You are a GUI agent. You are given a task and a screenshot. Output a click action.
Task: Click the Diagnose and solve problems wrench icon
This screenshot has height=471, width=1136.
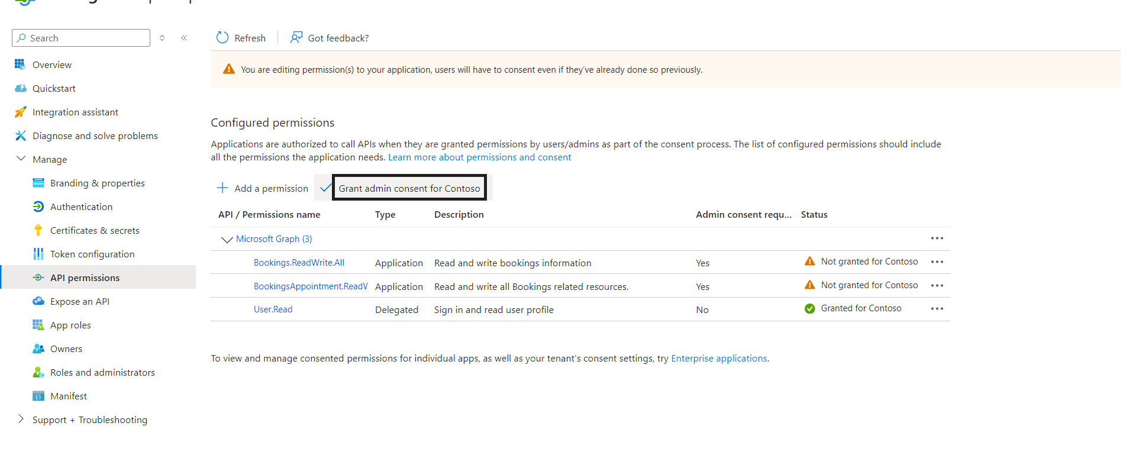pyautogui.click(x=20, y=136)
